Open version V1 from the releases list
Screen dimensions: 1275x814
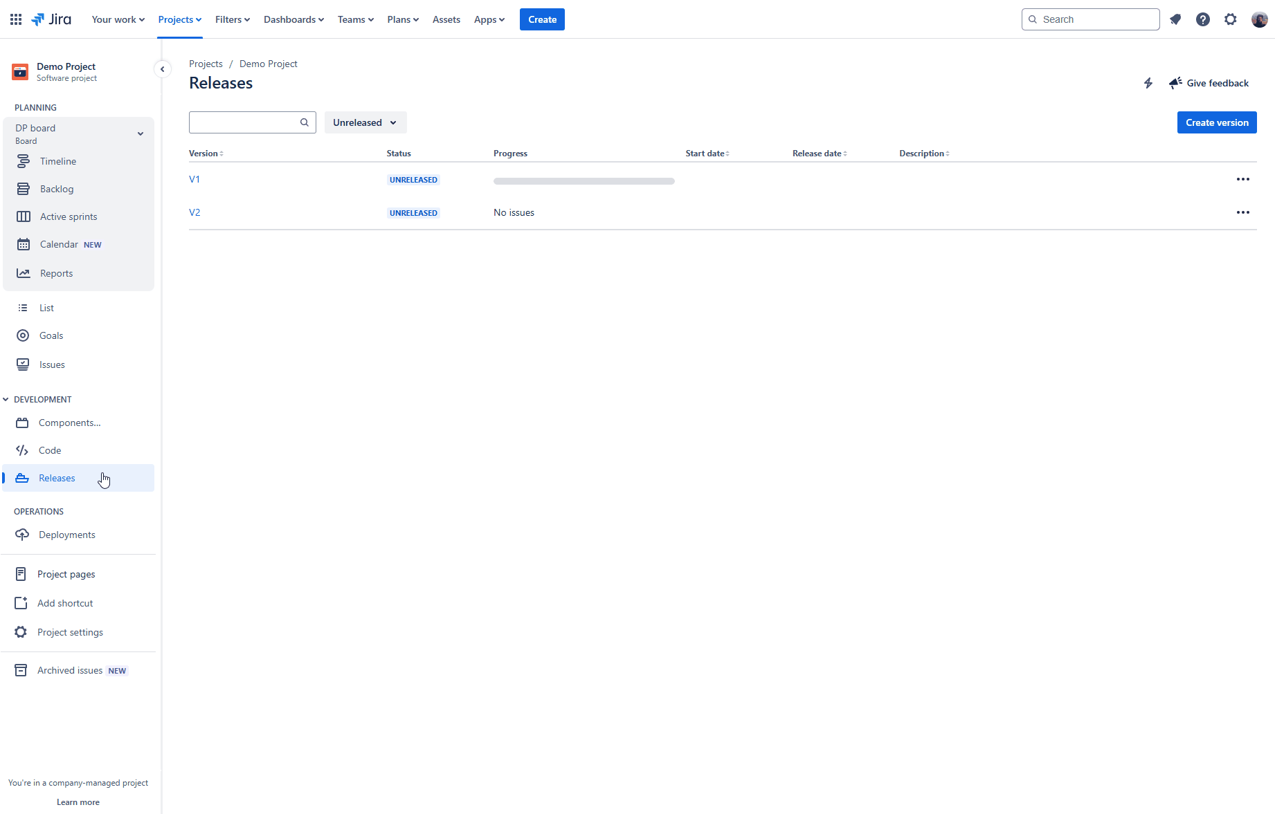(x=195, y=178)
